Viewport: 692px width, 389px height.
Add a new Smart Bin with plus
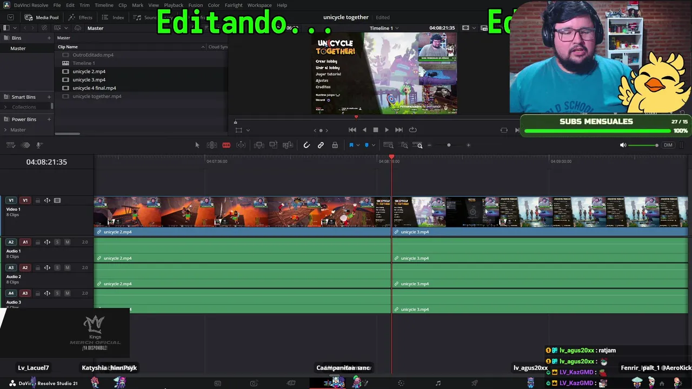[49, 97]
